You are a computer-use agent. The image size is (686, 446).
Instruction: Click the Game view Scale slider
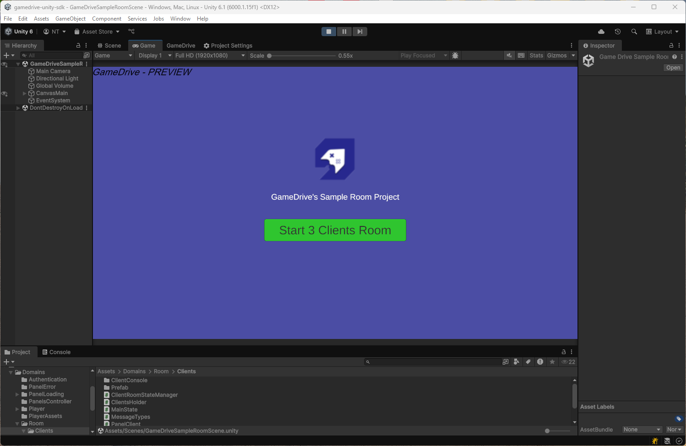click(302, 56)
